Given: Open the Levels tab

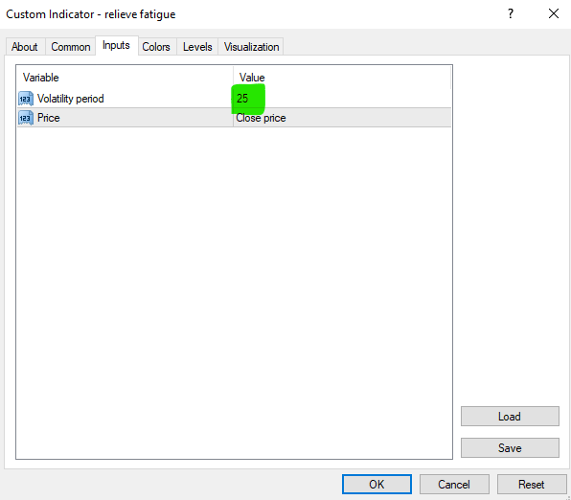Looking at the screenshot, I should tap(197, 47).
